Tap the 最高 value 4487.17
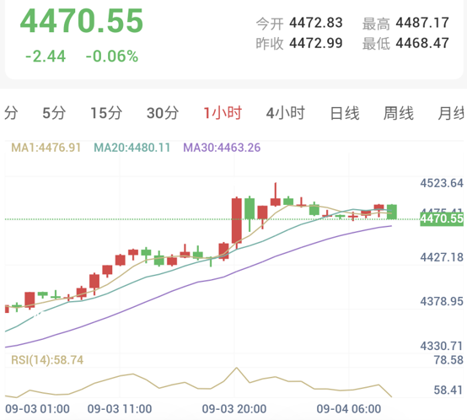The width and height of the screenshot is (467, 420). pyautogui.click(x=422, y=23)
